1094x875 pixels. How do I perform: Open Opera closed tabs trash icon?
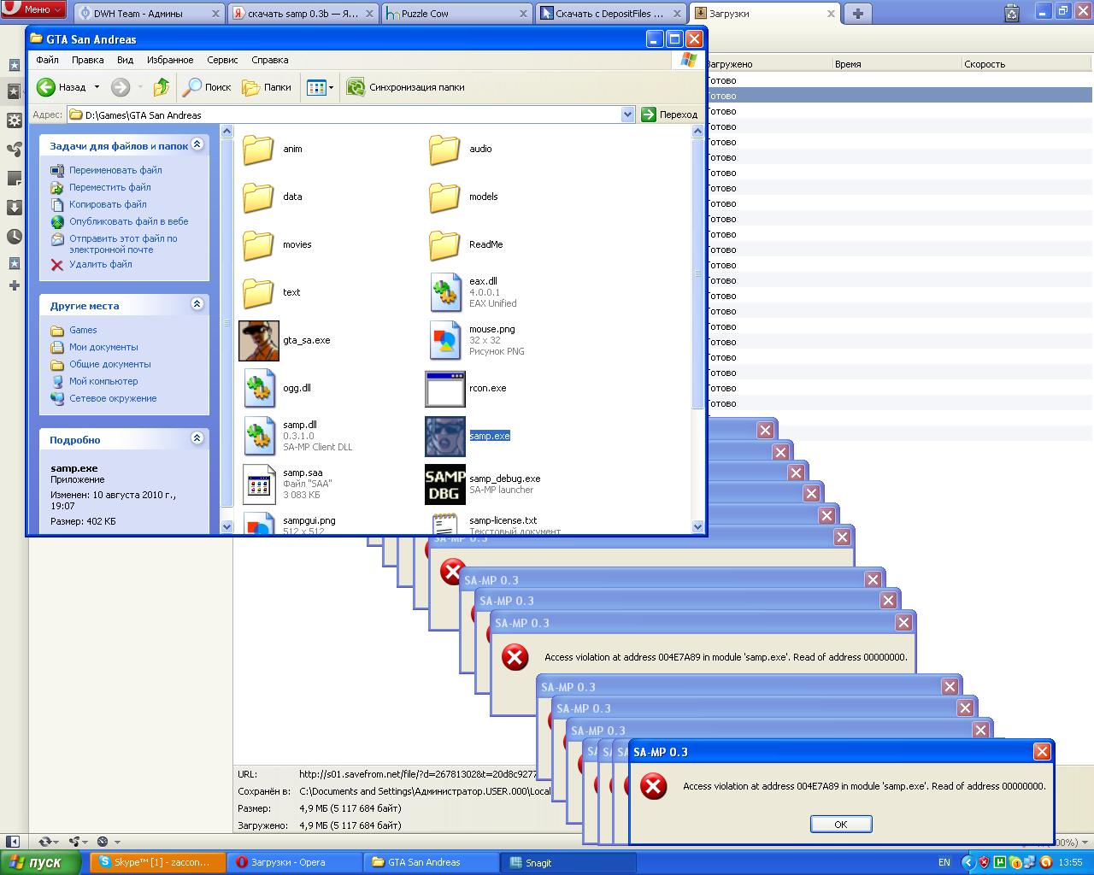[x=1012, y=13]
